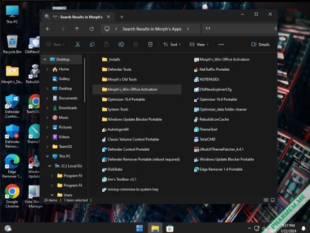Select Users folder in navigation tree
The height and width of the screenshot is (233, 310).
(x=65, y=195)
